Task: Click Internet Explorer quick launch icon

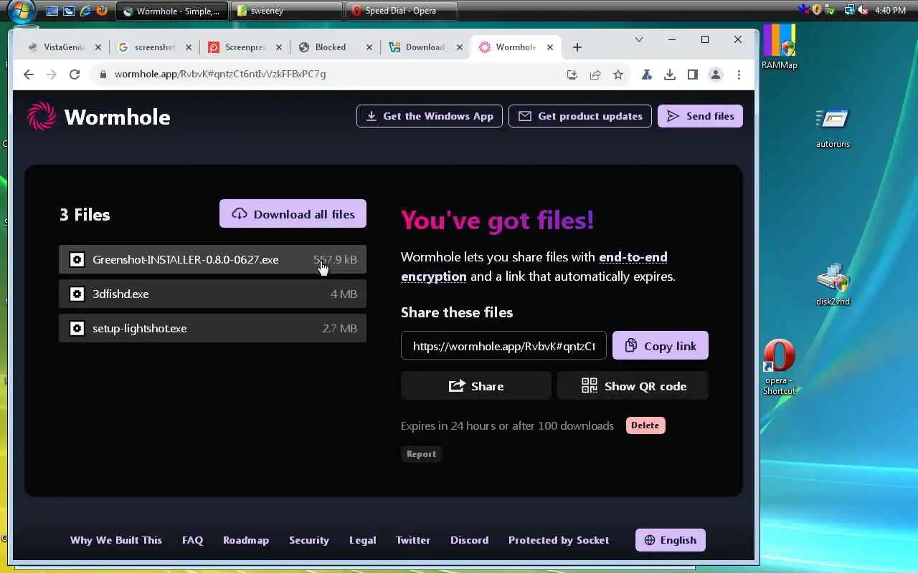Action: [x=86, y=11]
